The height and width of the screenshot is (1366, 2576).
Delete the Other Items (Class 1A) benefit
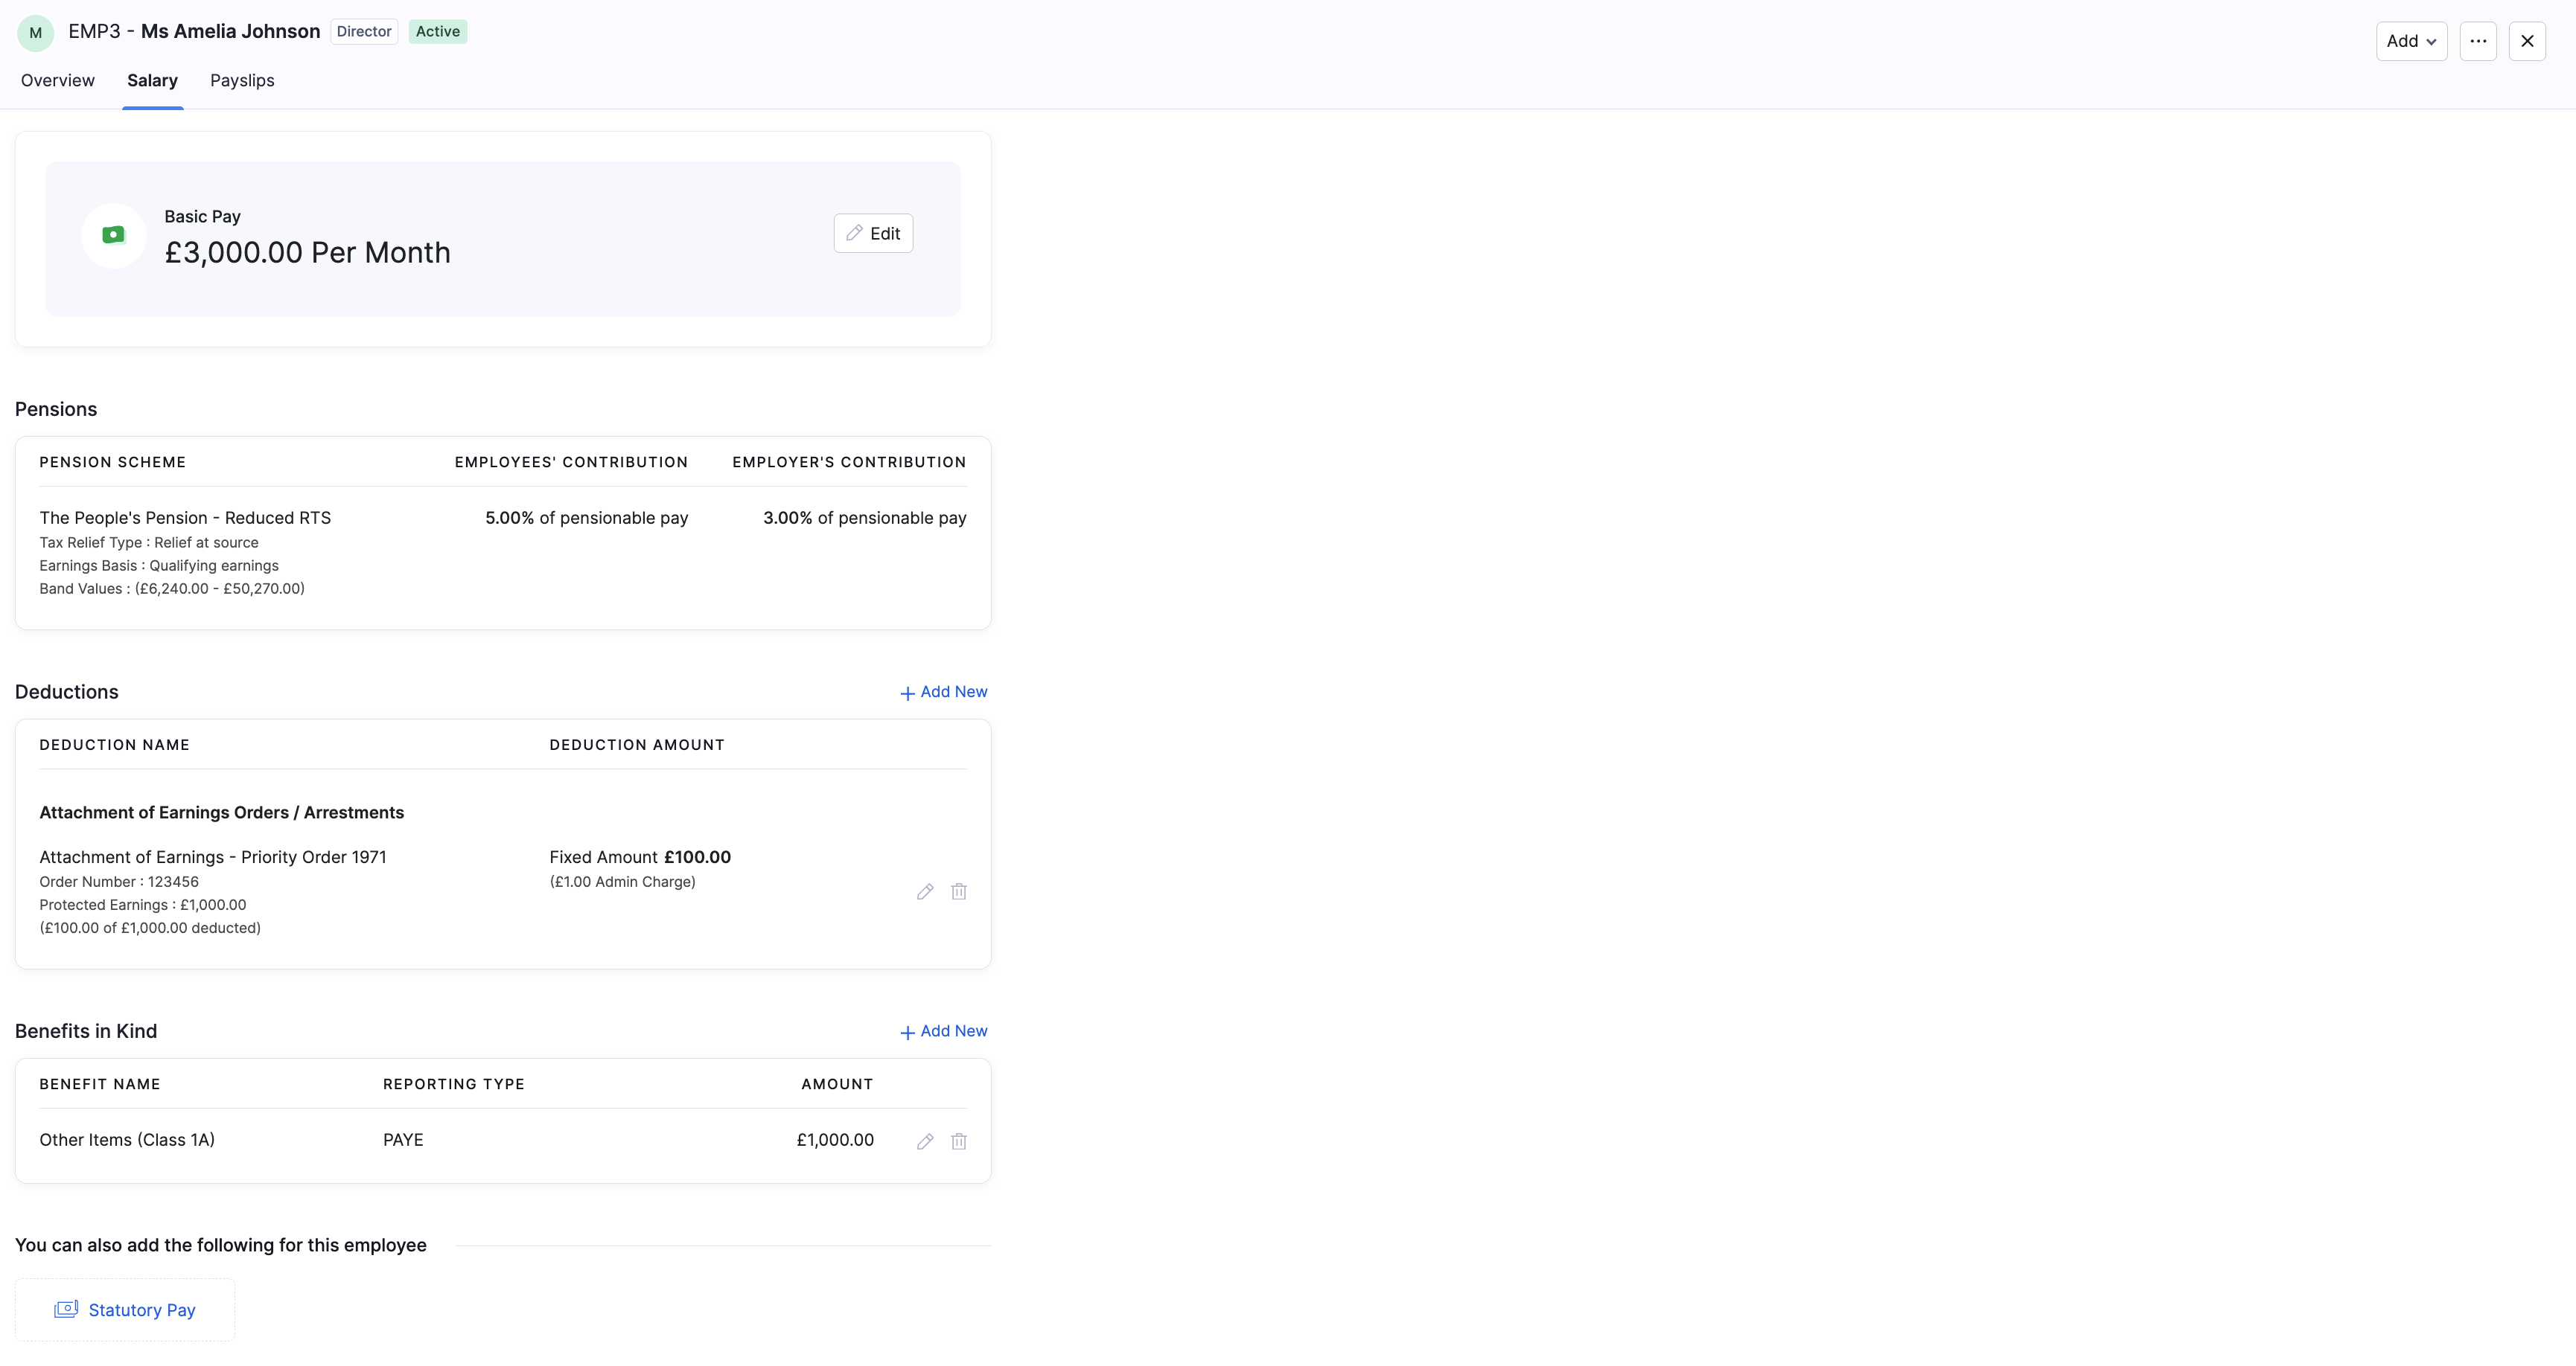click(x=959, y=1141)
